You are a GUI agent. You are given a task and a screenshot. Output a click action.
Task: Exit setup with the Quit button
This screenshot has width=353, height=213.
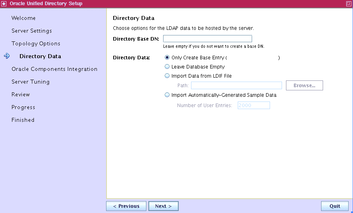[335, 206]
